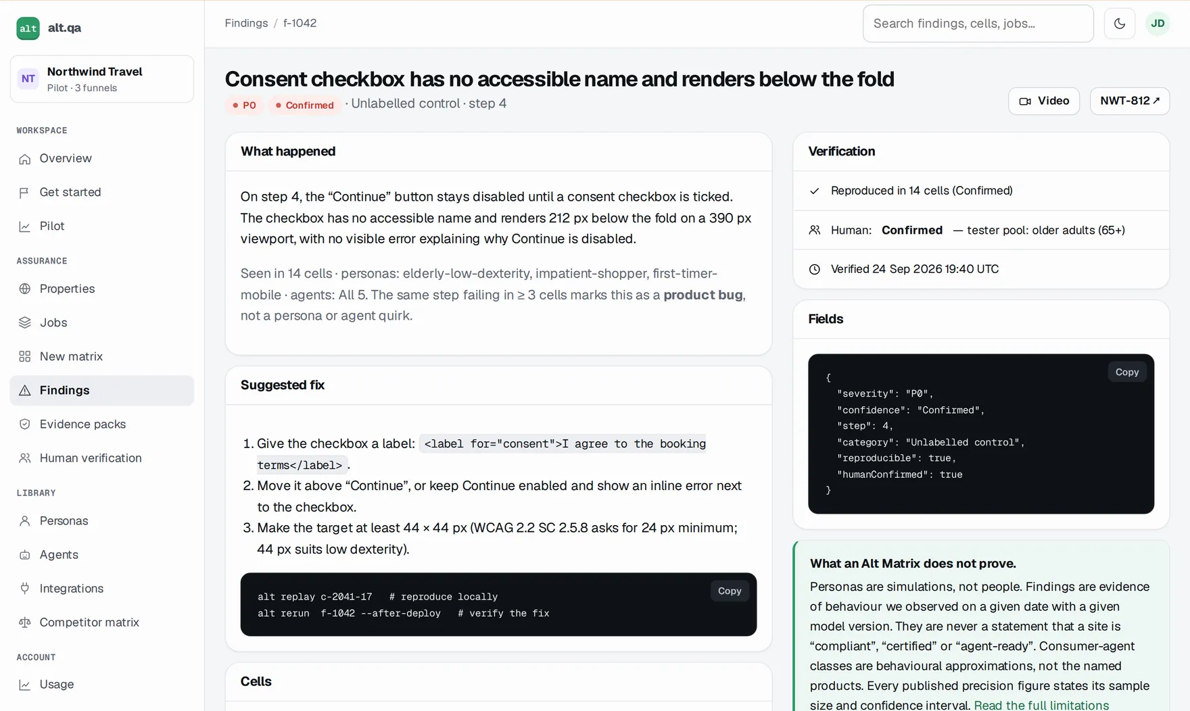The width and height of the screenshot is (1190, 711).
Task: Click 'Verified 24 Sep 2026 19:40 UTC'
Action: [915, 269]
